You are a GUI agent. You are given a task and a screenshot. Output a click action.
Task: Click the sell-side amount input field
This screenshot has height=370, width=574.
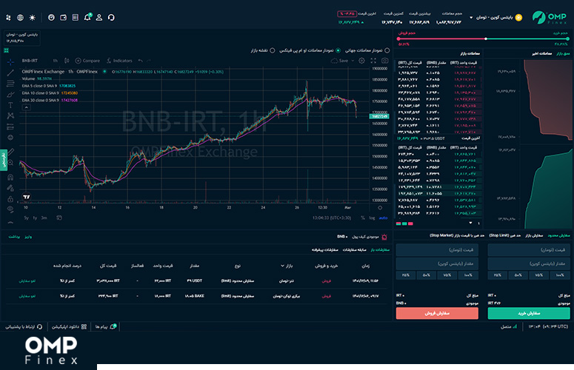pyautogui.click(x=437, y=263)
